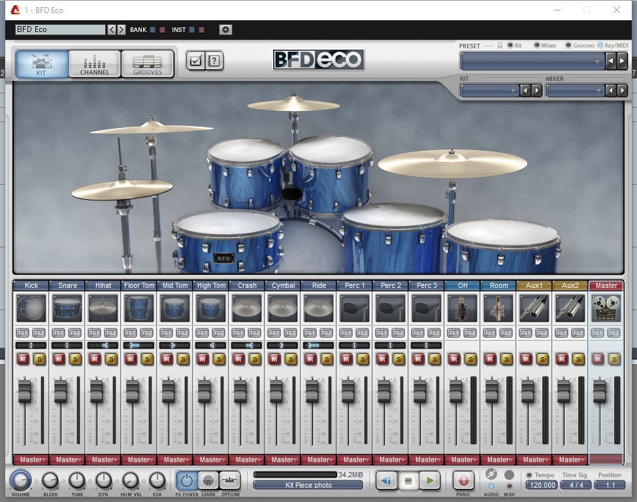Select the Cymbal channel label

click(283, 285)
